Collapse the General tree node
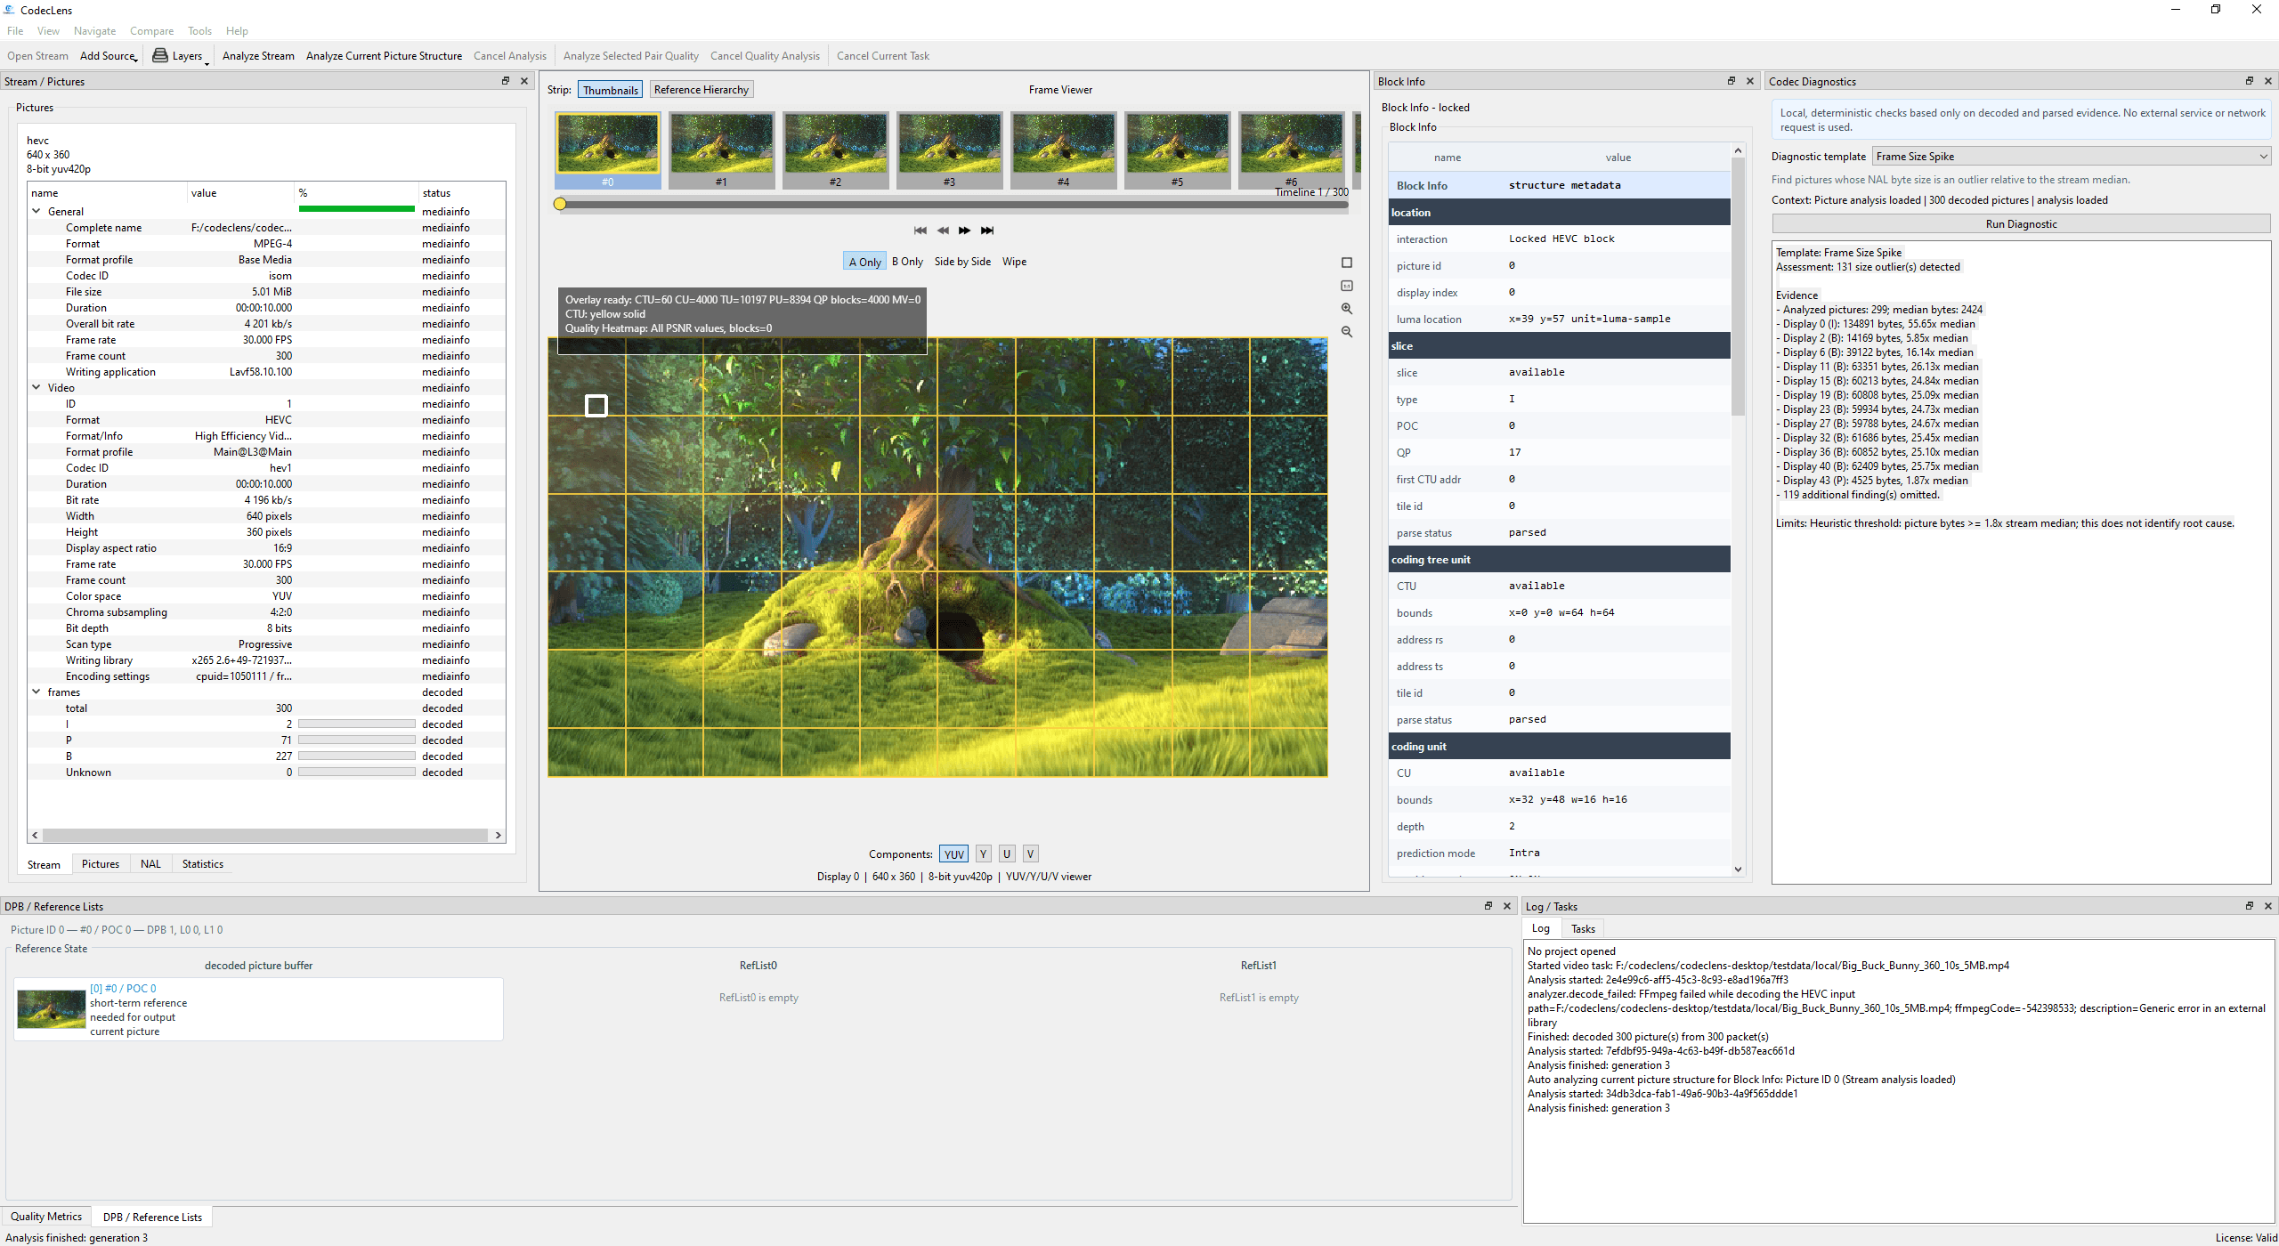The image size is (2279, 1246). click(x=36, y=212)
